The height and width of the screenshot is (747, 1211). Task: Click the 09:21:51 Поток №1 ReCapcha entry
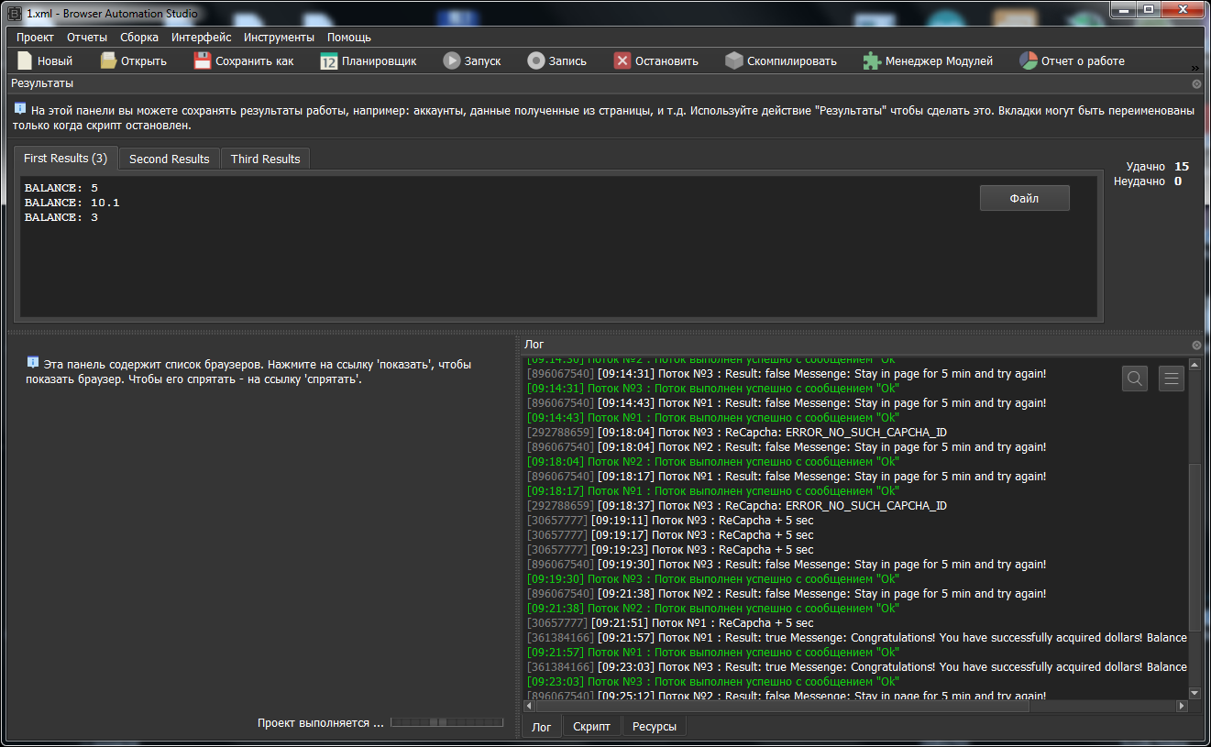click(x=670, y=622)
